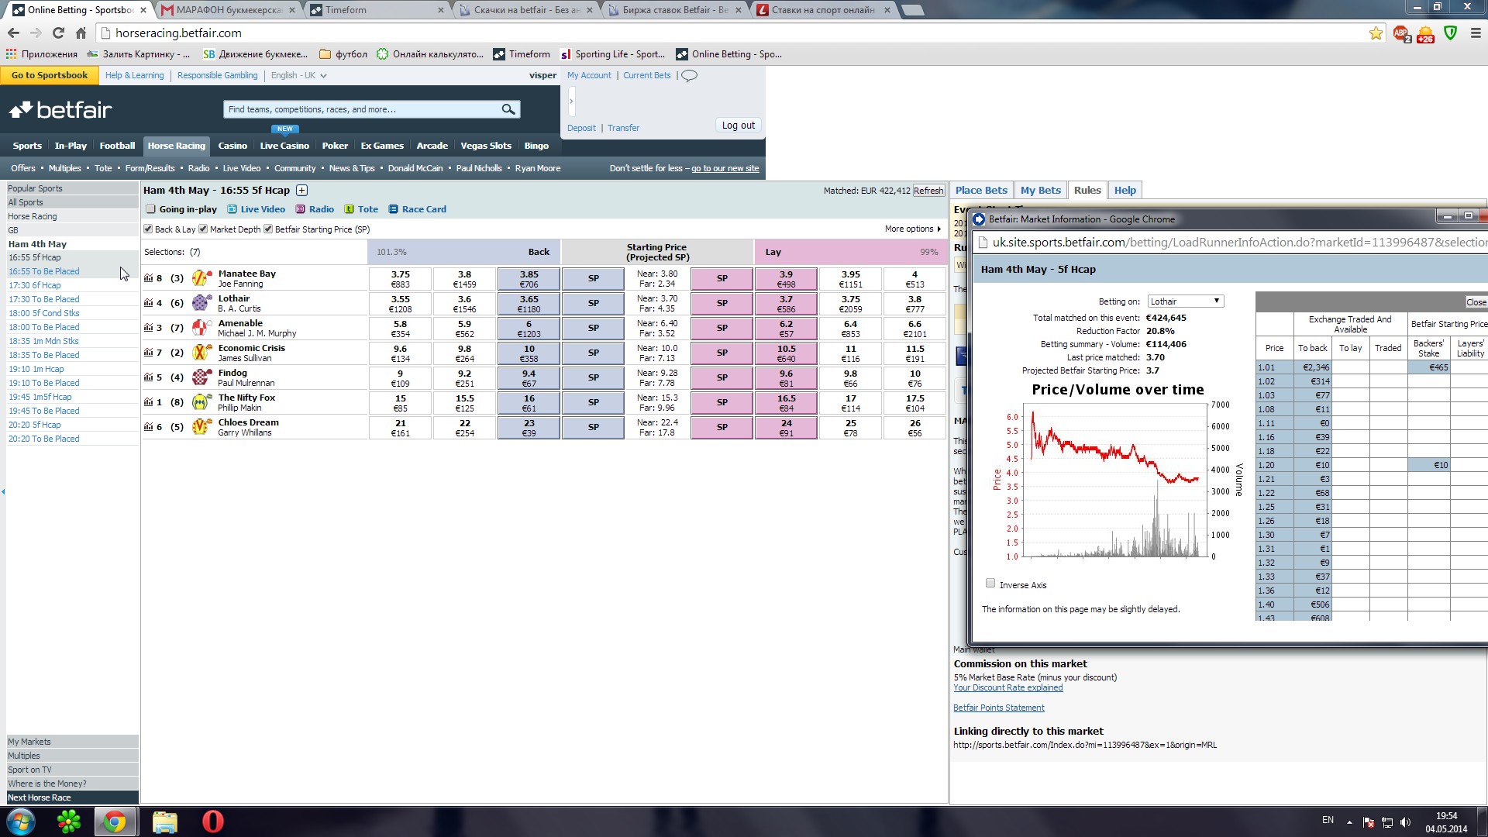The image size is (1488, 837).
Task: Open Live Casino in main navigation
Action: tap(284, 146)
